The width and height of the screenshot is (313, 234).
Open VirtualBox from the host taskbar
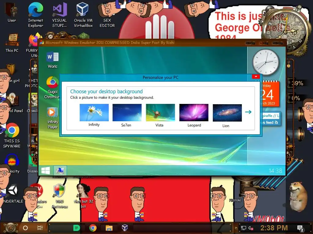pos(125,228)
